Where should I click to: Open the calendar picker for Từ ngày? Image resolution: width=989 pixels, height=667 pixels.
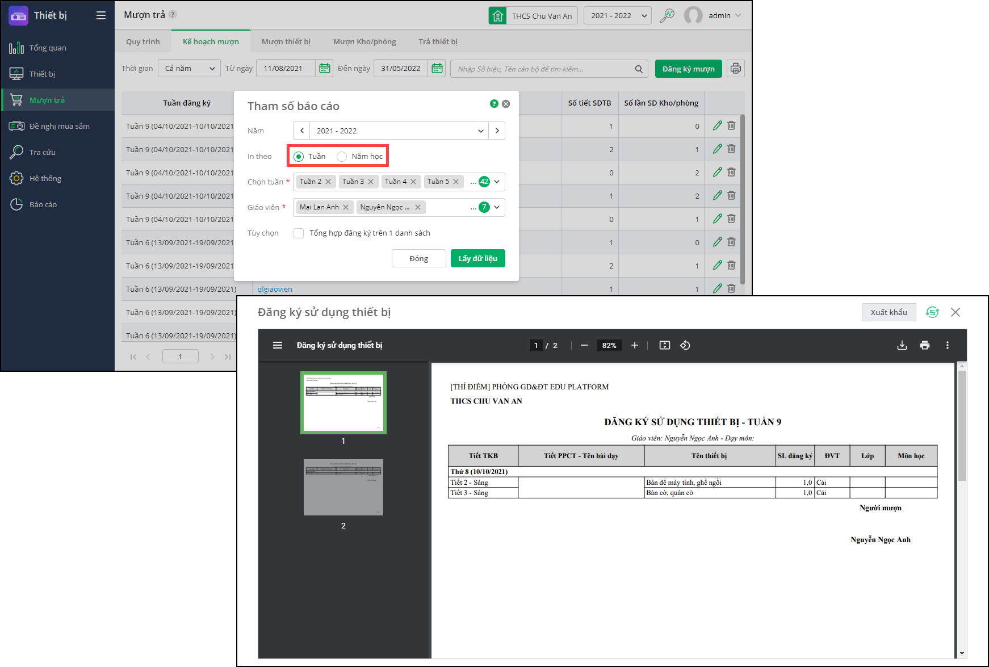click(x=324, y=69)
